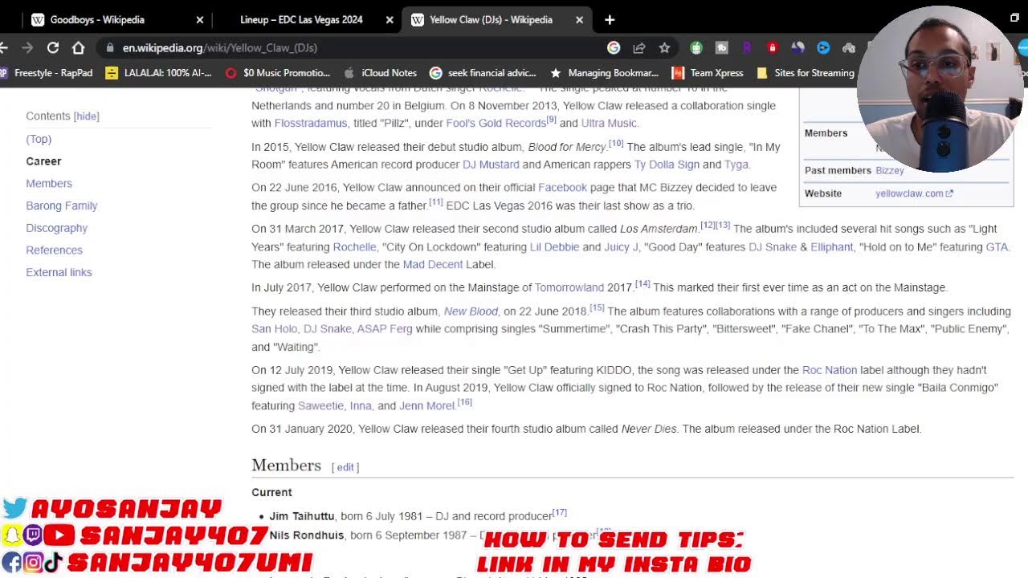Open Freestyle - RapPad bookmark
This screenshot has width=1028, height=578.
(x=46, y=73)
